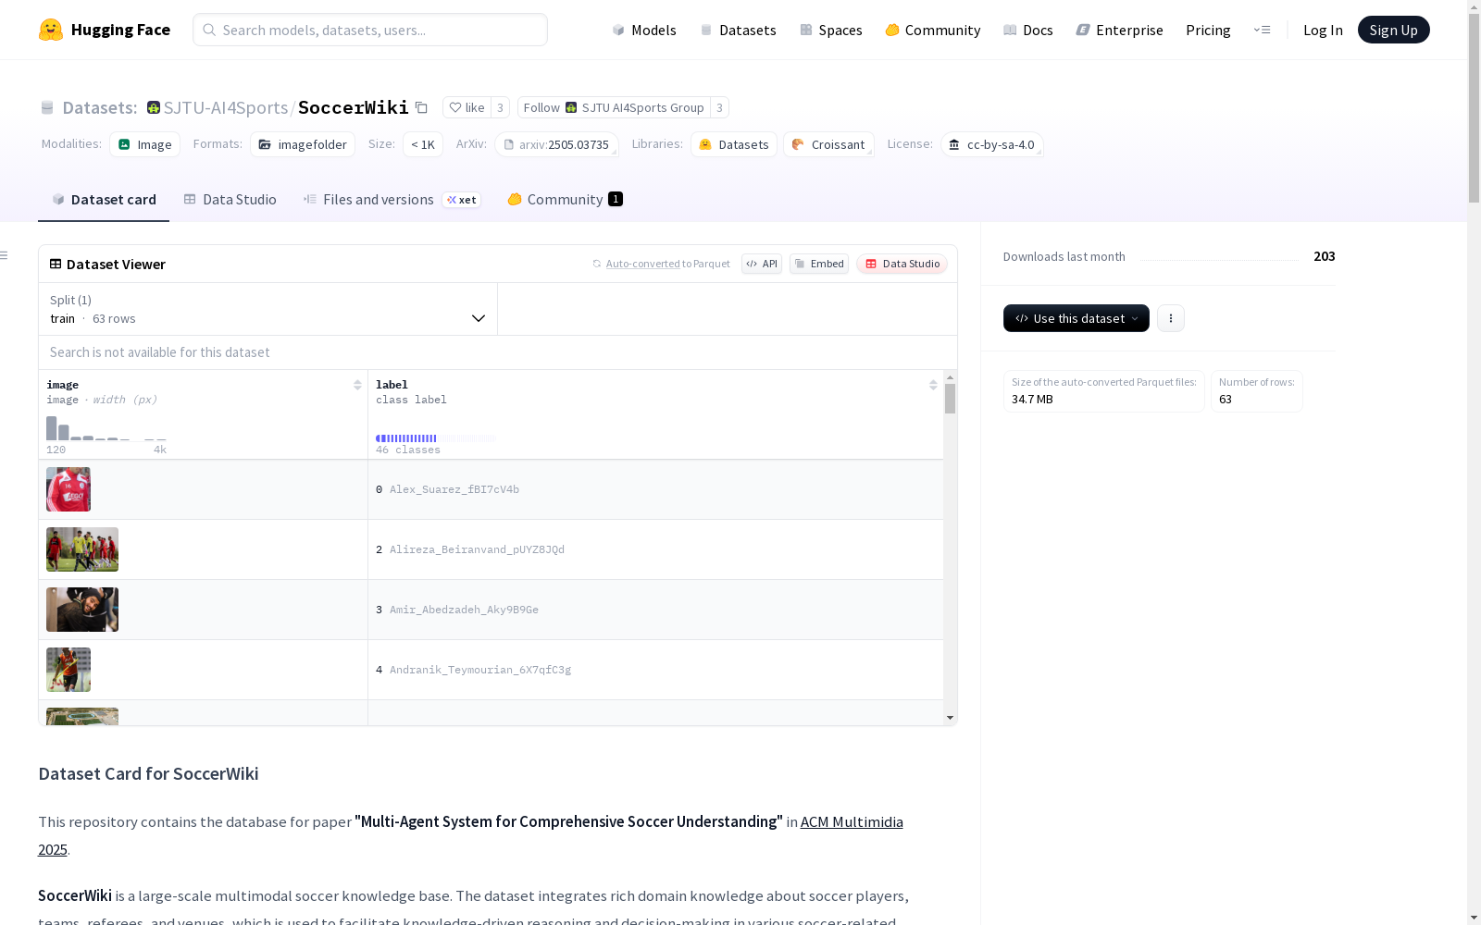Open Enterprise in the top navigation
The image size is (1481, 925).
click(x=1120, y=30)
